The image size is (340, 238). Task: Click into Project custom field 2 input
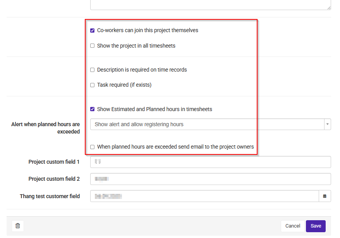click(211, 179)
